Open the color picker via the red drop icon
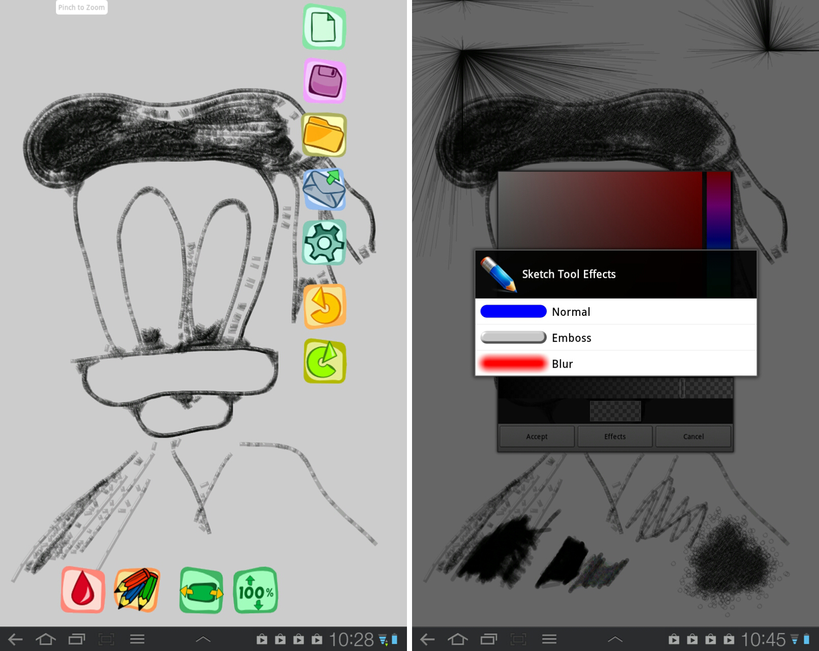 click(83, 590)
